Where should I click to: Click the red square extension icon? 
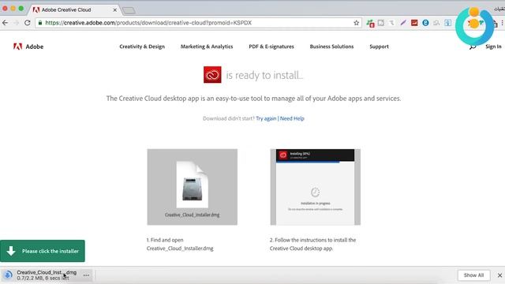pyautogui.click(x=414, y=23)
